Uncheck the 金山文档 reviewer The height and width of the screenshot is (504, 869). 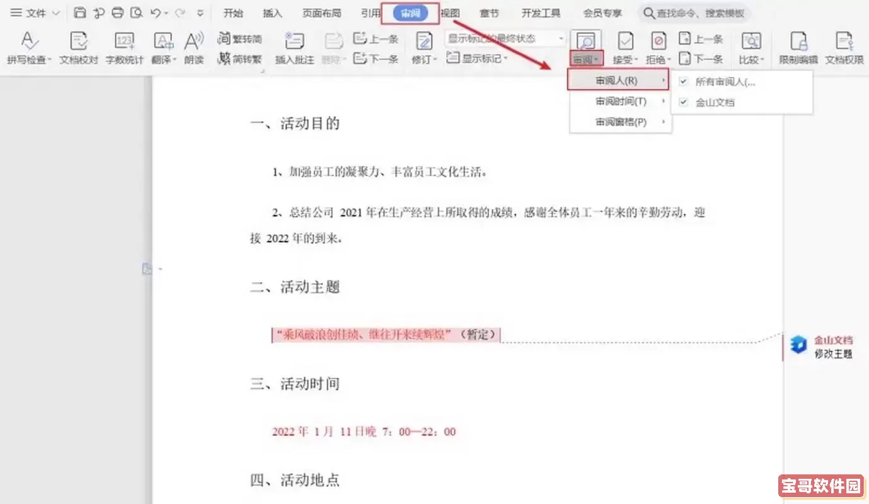point(683,102)
